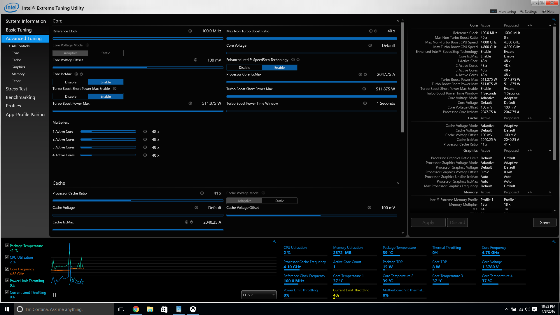560x315 pixels.
Task: Uncheck CPU Utilization graph checkbox
Action: point(7,257)
